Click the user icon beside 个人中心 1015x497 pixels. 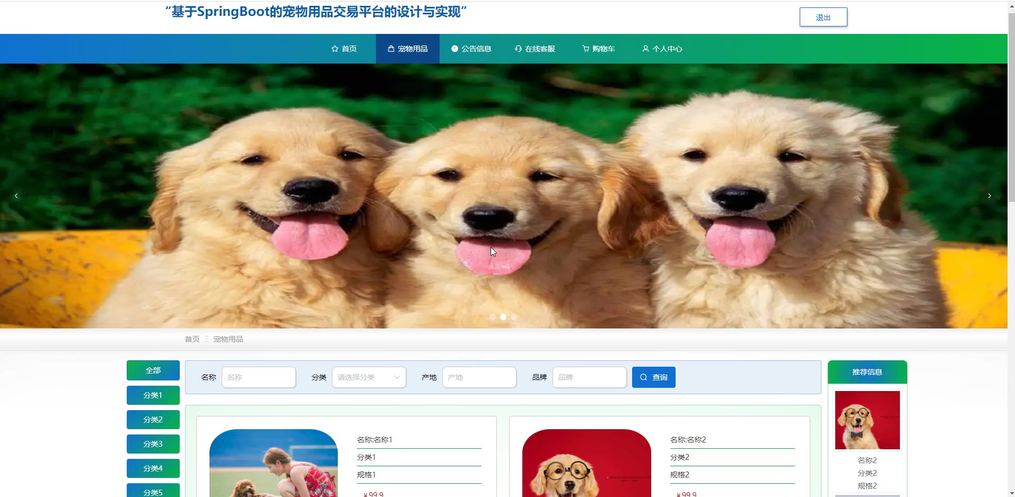pyautogui.click(x=645, y=49)
